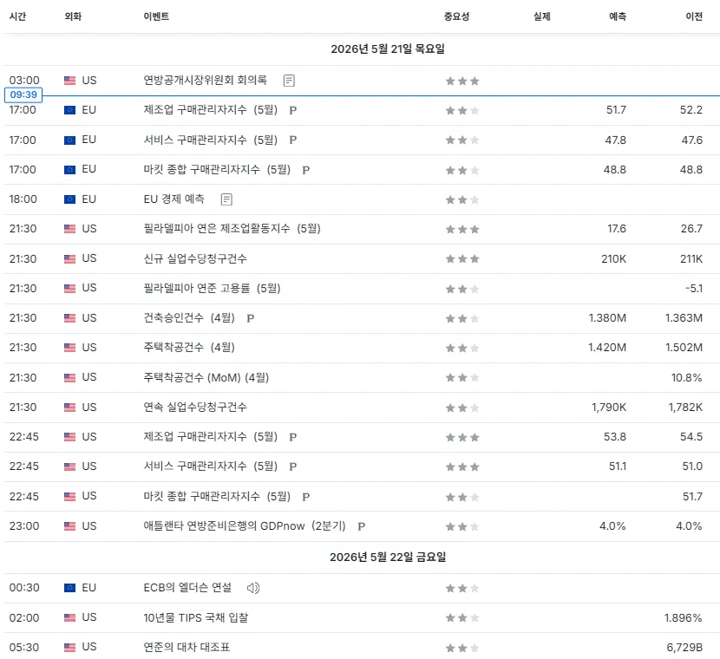Image resolution: width=720 pixels, height=659 pixels.
Task: Click the US flag on the 05:30 row
Action: pyautogui.click(x=69, y=648)
